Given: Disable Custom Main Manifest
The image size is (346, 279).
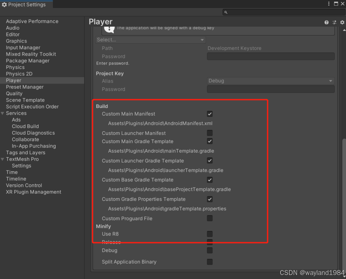Looking at the screenshot, I should click(x=210, y=113).
